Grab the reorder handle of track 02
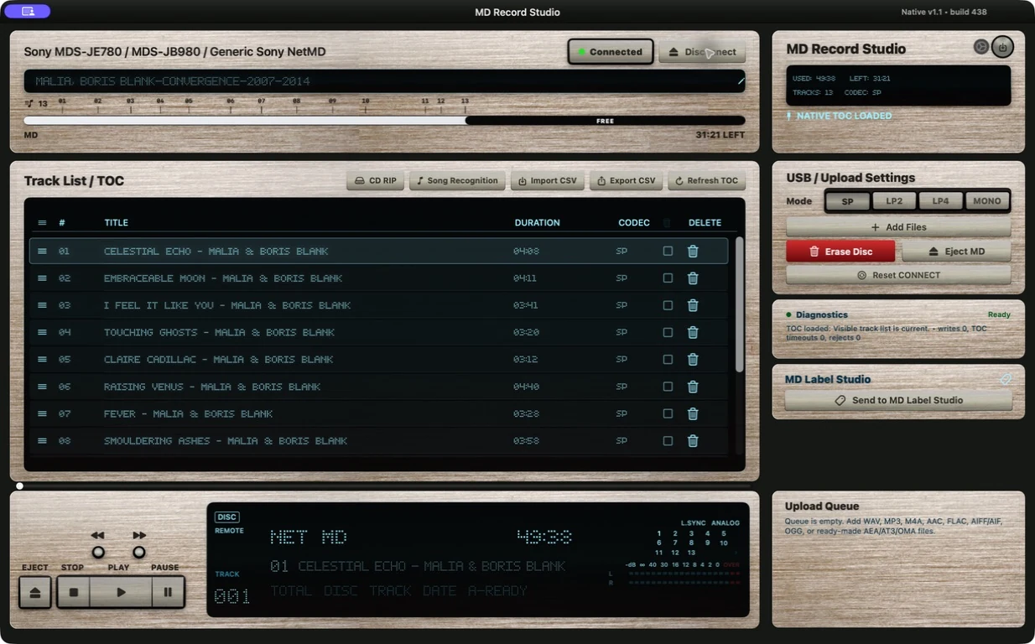The image size is (1035, 644). click(x=42, y=278)
